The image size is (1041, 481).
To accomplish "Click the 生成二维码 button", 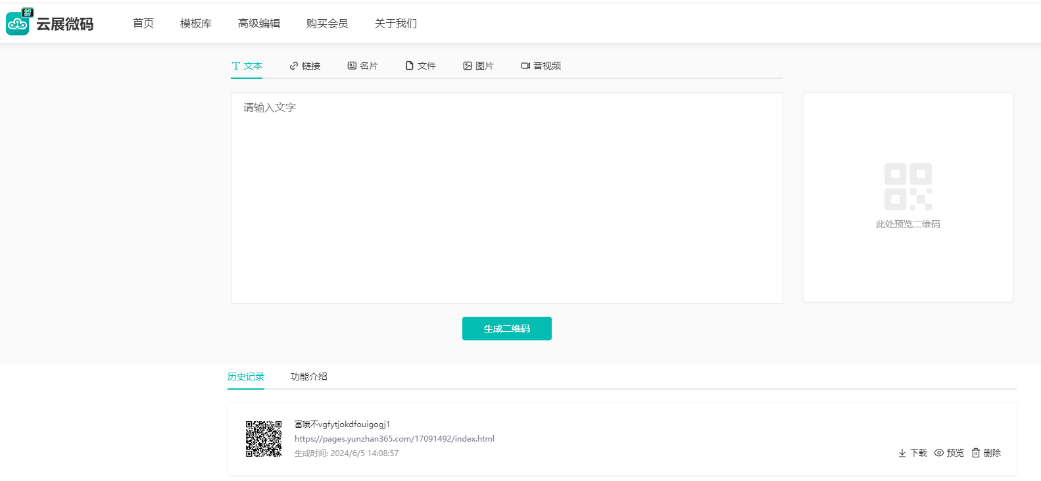I will tap(507, 329).
